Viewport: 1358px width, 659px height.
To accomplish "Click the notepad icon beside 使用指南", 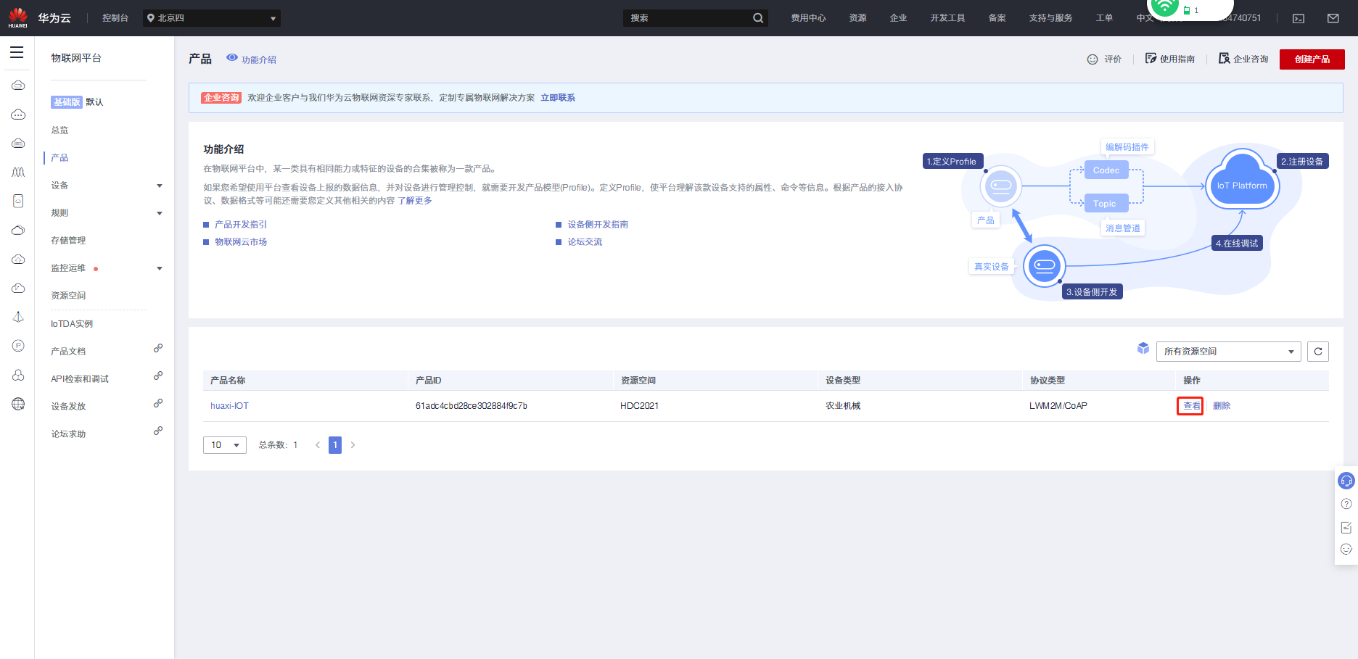I will click(x=1151, y=59).
